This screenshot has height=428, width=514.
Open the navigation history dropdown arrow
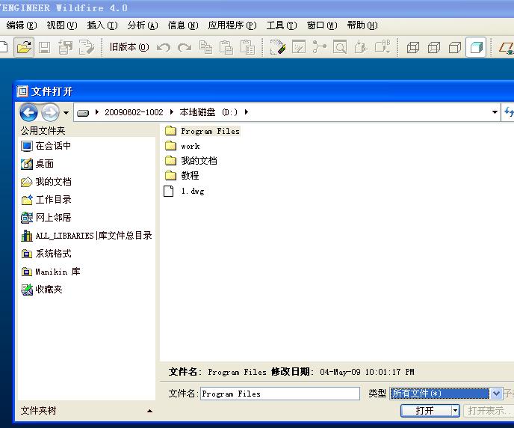(x=66, y=113)
